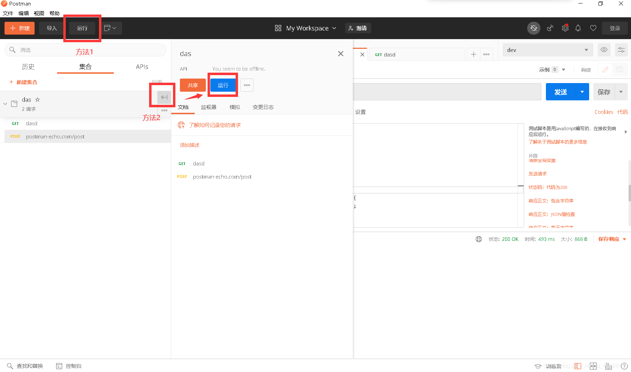The image size is (631, 372).
Task: Click the 共享 (Share) button
Action: (x=193, y=85)
